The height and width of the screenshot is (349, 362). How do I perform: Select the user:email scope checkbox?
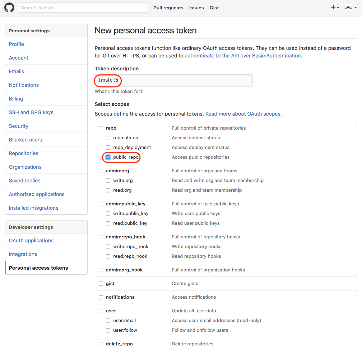(x=108, y=321)
